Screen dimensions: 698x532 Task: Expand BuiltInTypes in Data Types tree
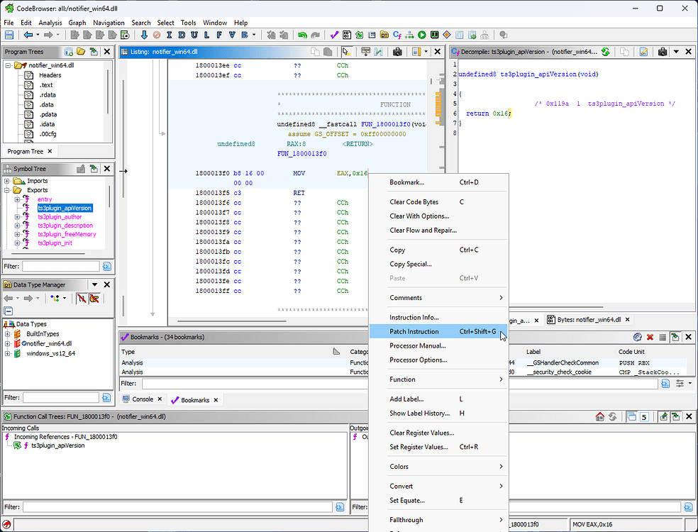pos(7,334)
